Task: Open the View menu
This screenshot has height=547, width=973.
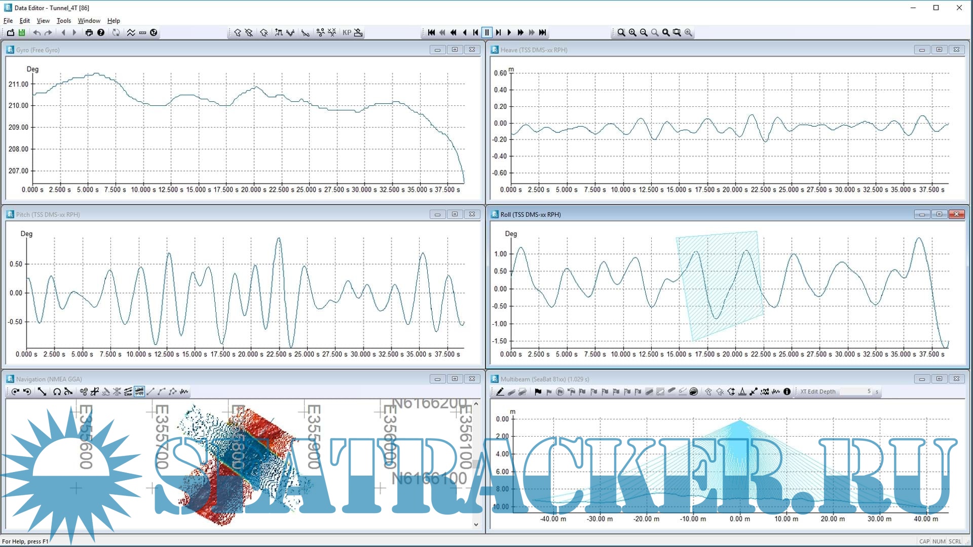Action: click(x=43, y=21)
